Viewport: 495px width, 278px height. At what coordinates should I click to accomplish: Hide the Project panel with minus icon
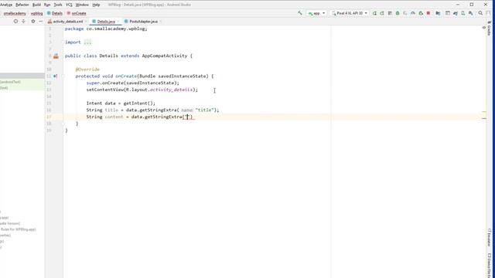click(41, 22)
